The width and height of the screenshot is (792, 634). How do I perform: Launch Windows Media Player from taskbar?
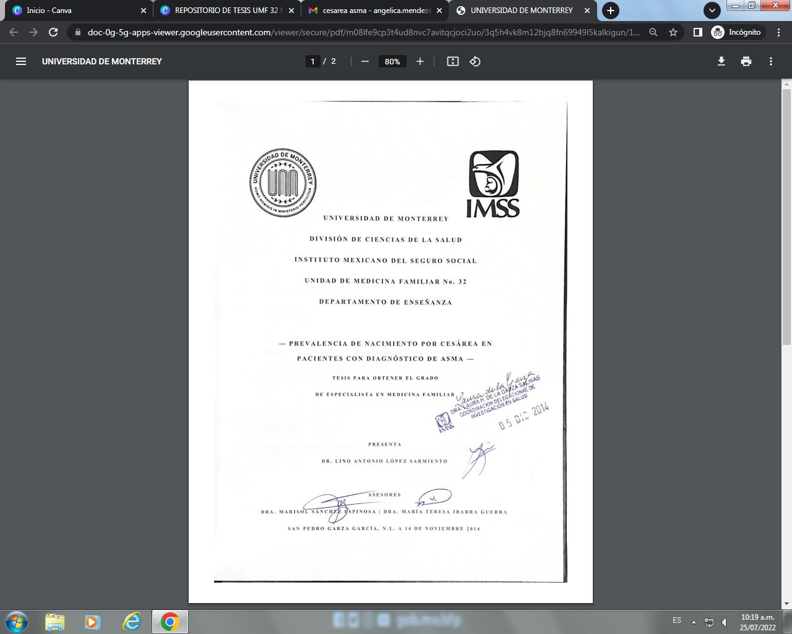click(x=93, y=622)
